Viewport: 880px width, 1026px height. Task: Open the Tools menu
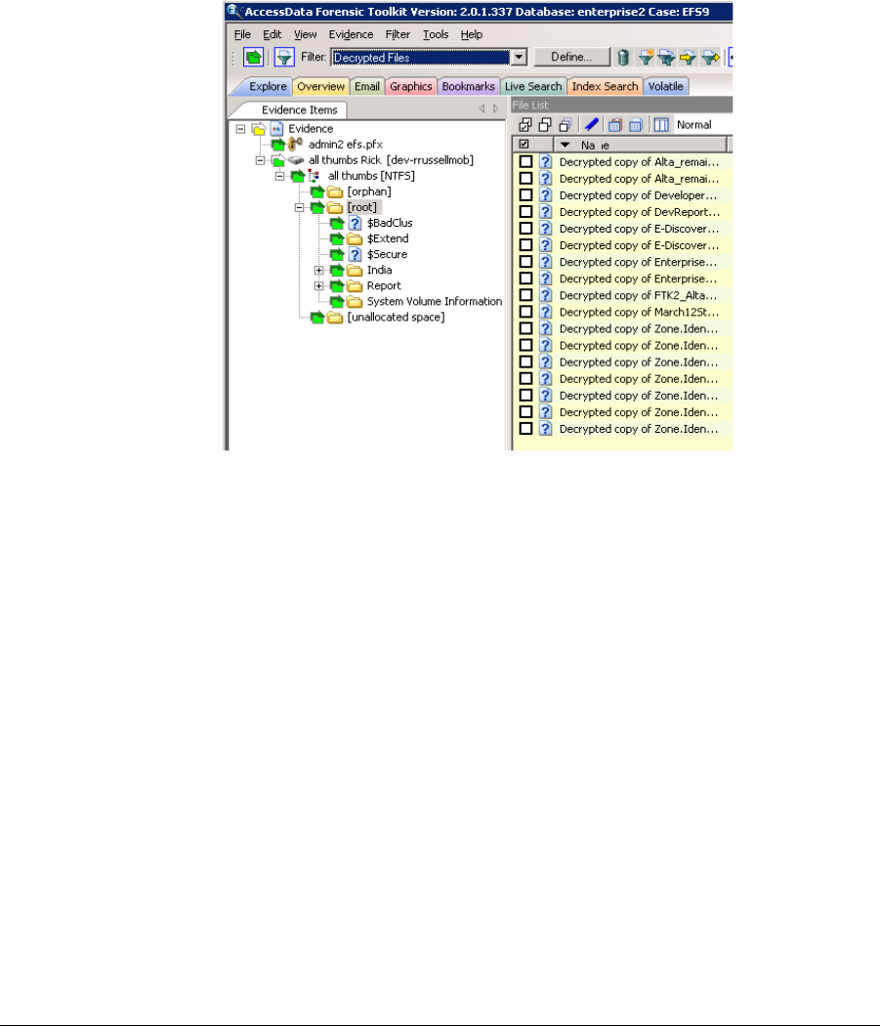tap(436, 34)
